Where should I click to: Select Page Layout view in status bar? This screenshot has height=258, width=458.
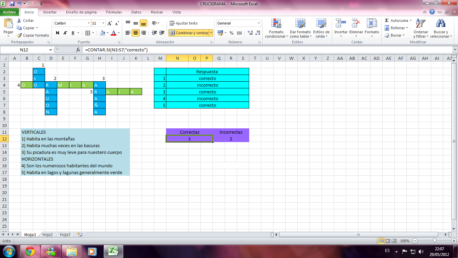tap(388, 241)
